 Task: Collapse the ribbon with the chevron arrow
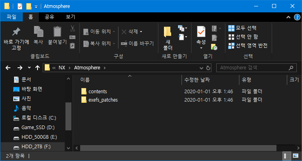point(288,17)
